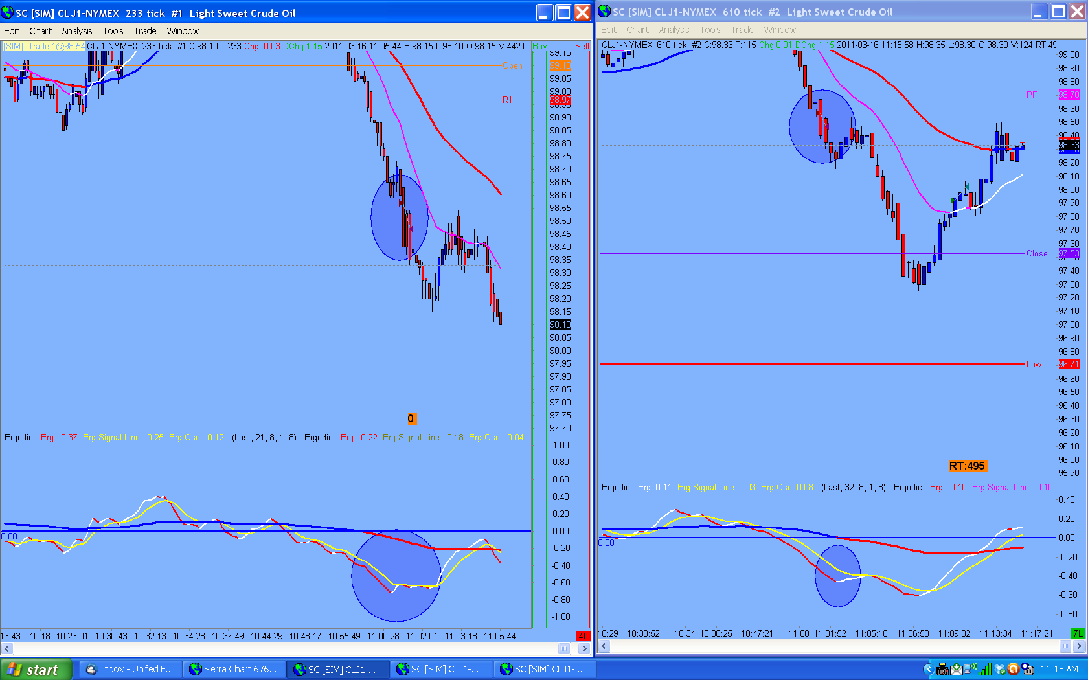Click the orange 99.10 Open price marker
Screen dimensions: 1088x680
click(x=560, y=65)
